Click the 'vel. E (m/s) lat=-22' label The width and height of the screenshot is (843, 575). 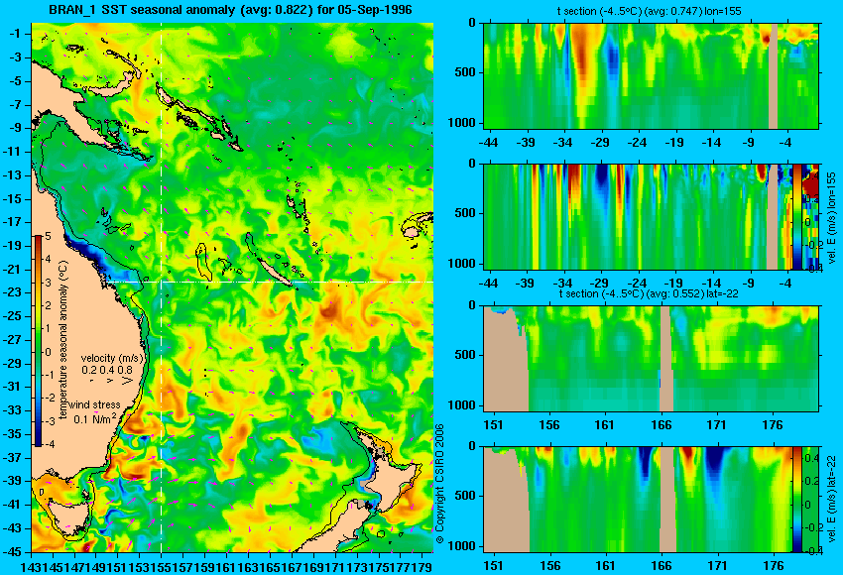pyautogui.click(x=831, y=506)
